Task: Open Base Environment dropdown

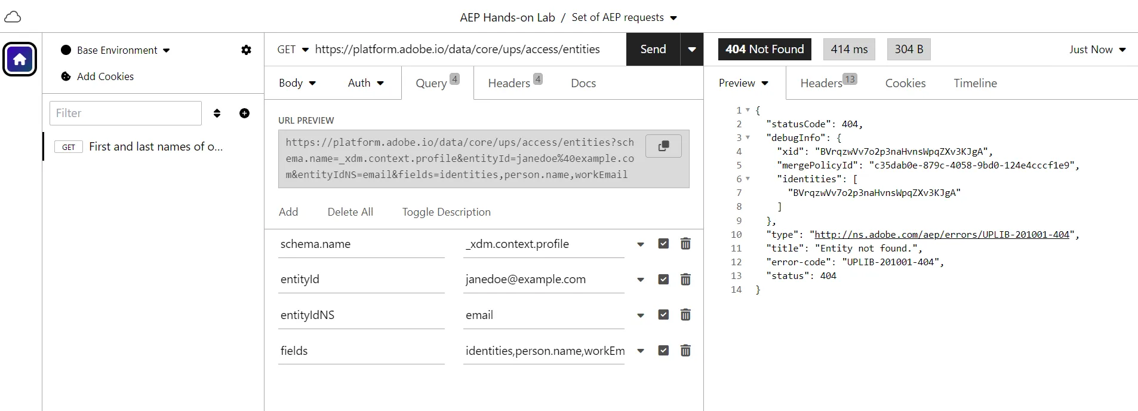Action: click(115, 50)
